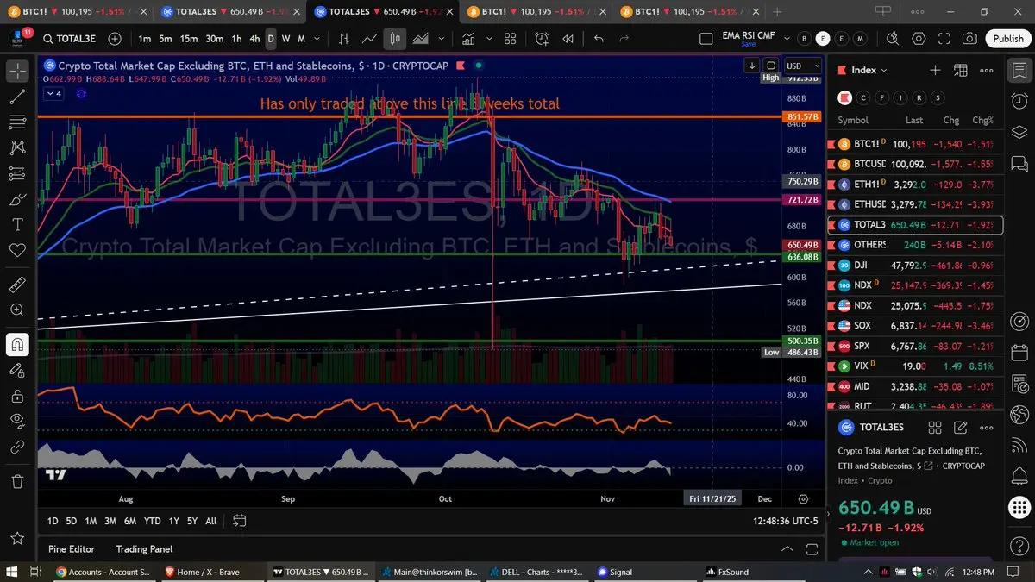
Task: Open the watchlist more options menu
Action: point(987,70)
